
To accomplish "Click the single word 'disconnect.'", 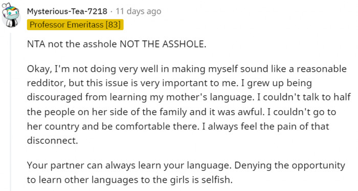I will tap(52, 140).
